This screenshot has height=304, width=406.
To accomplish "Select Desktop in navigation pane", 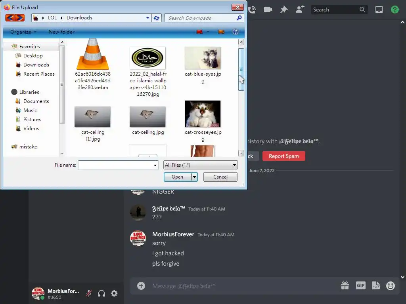I will tap(33, 55).
